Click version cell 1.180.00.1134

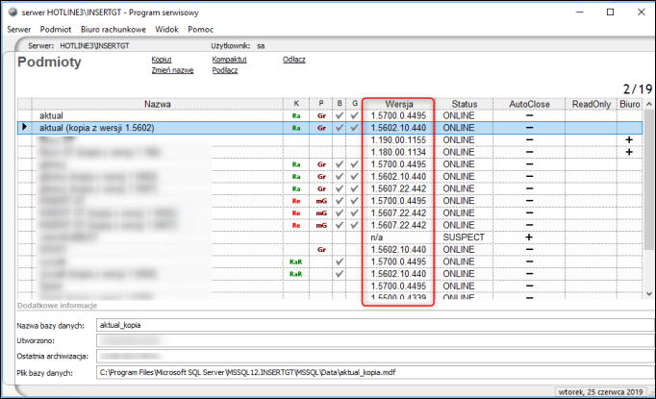(398, 152)
